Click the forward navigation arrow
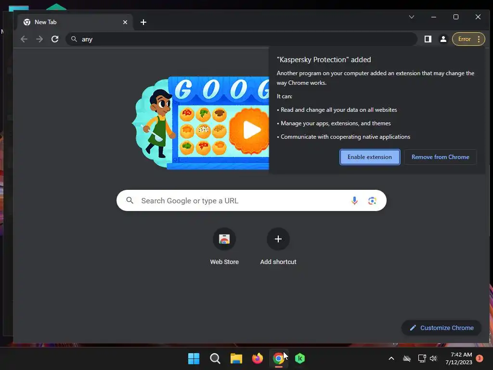 point(39,39)
